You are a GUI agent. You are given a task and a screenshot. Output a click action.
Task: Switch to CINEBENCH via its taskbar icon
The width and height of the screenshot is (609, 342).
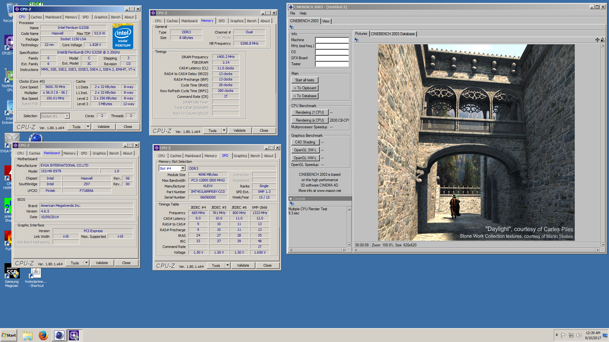[59, 335]
